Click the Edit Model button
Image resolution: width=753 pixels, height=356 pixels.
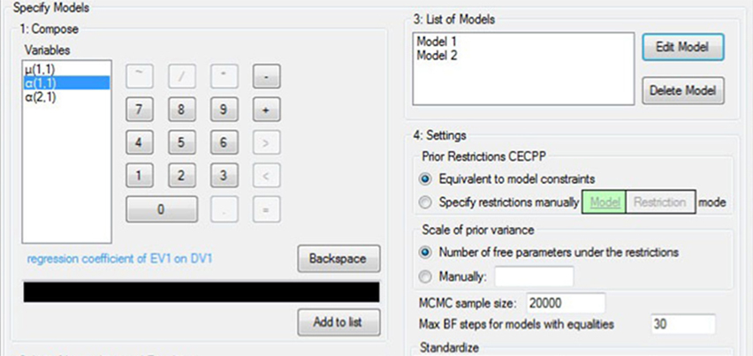tap(683, 47)
